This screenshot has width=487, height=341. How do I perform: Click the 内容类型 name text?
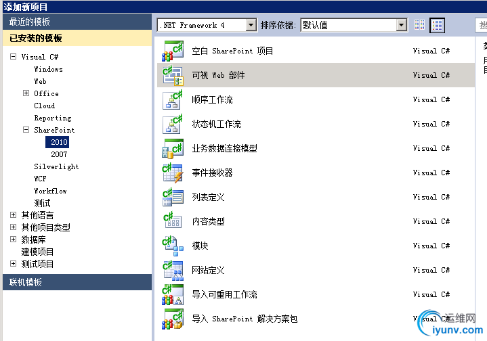tap(208, 221)
